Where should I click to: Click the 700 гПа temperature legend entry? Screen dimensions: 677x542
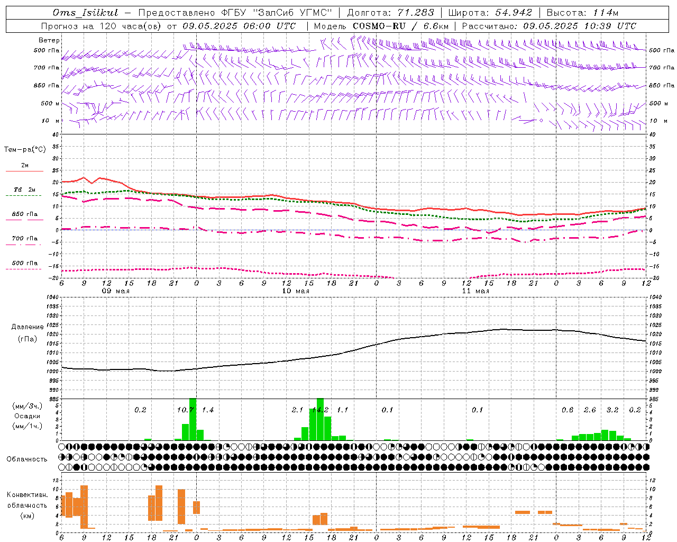(25, 239)
